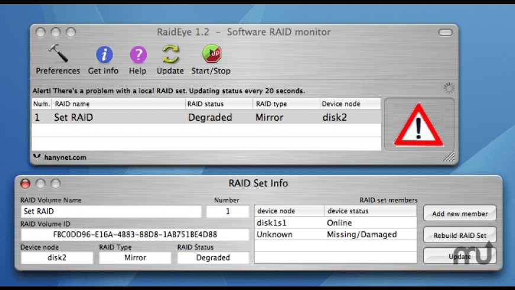This screenshot has height=290, width=515.
Task: Close the RAID Set Info window
Action: pos(25,183)
